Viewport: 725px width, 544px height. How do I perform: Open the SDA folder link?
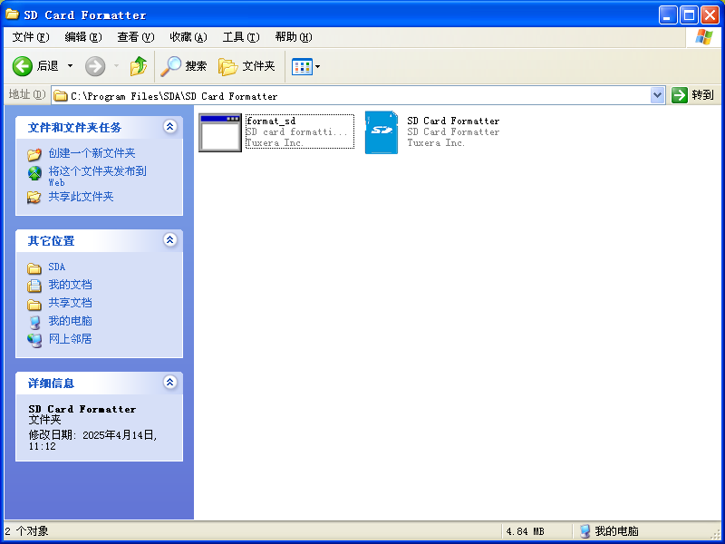pos(57,267)
